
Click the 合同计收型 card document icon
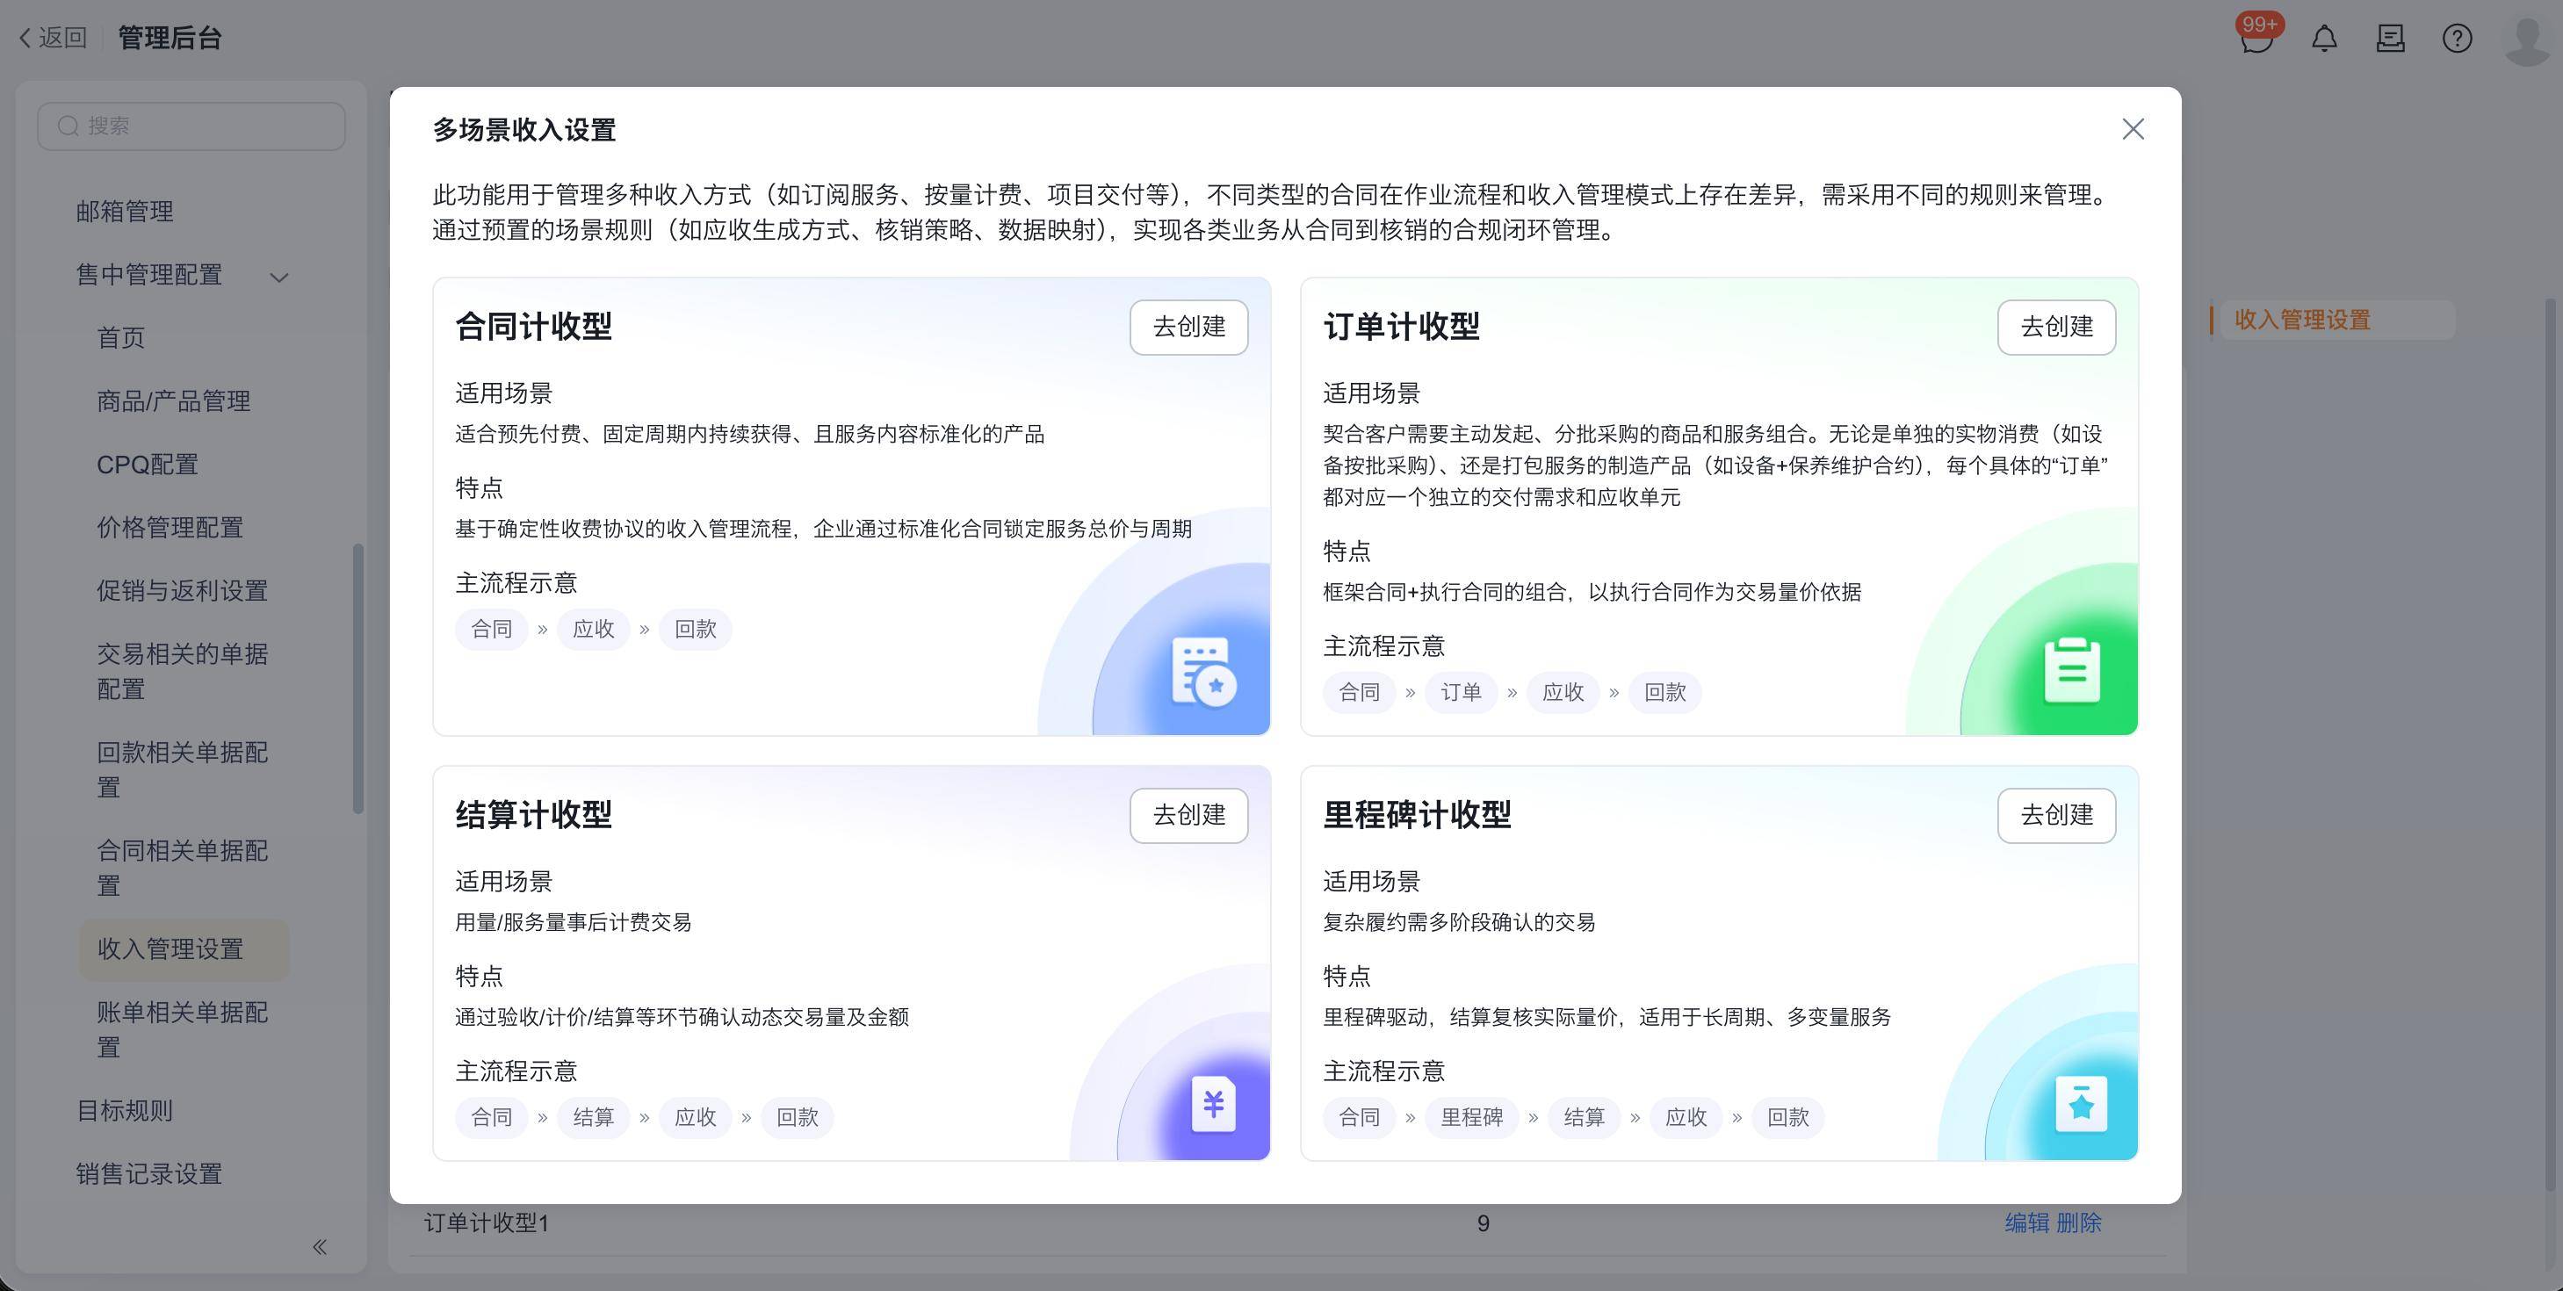tap(1203, 673)
